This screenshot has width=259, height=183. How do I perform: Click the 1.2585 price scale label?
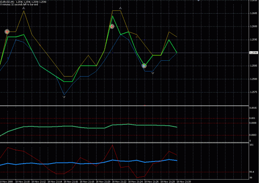pyautogui.click(x=253, y=66)
